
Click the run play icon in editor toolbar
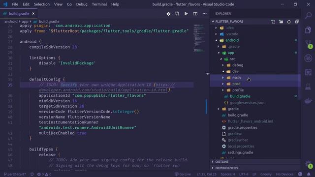[186, 14]
